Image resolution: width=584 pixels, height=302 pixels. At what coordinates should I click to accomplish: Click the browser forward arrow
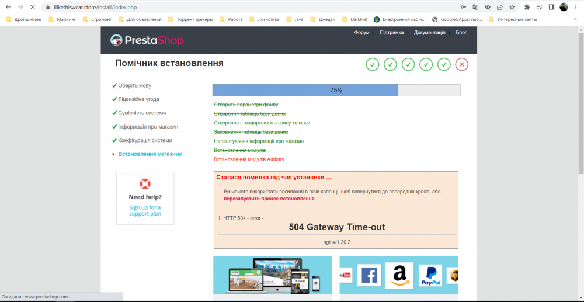(20, 6)
